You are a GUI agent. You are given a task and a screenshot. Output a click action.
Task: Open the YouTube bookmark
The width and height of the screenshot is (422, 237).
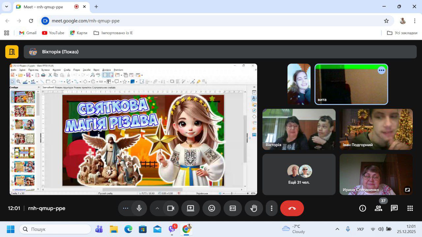coord(53,33)
